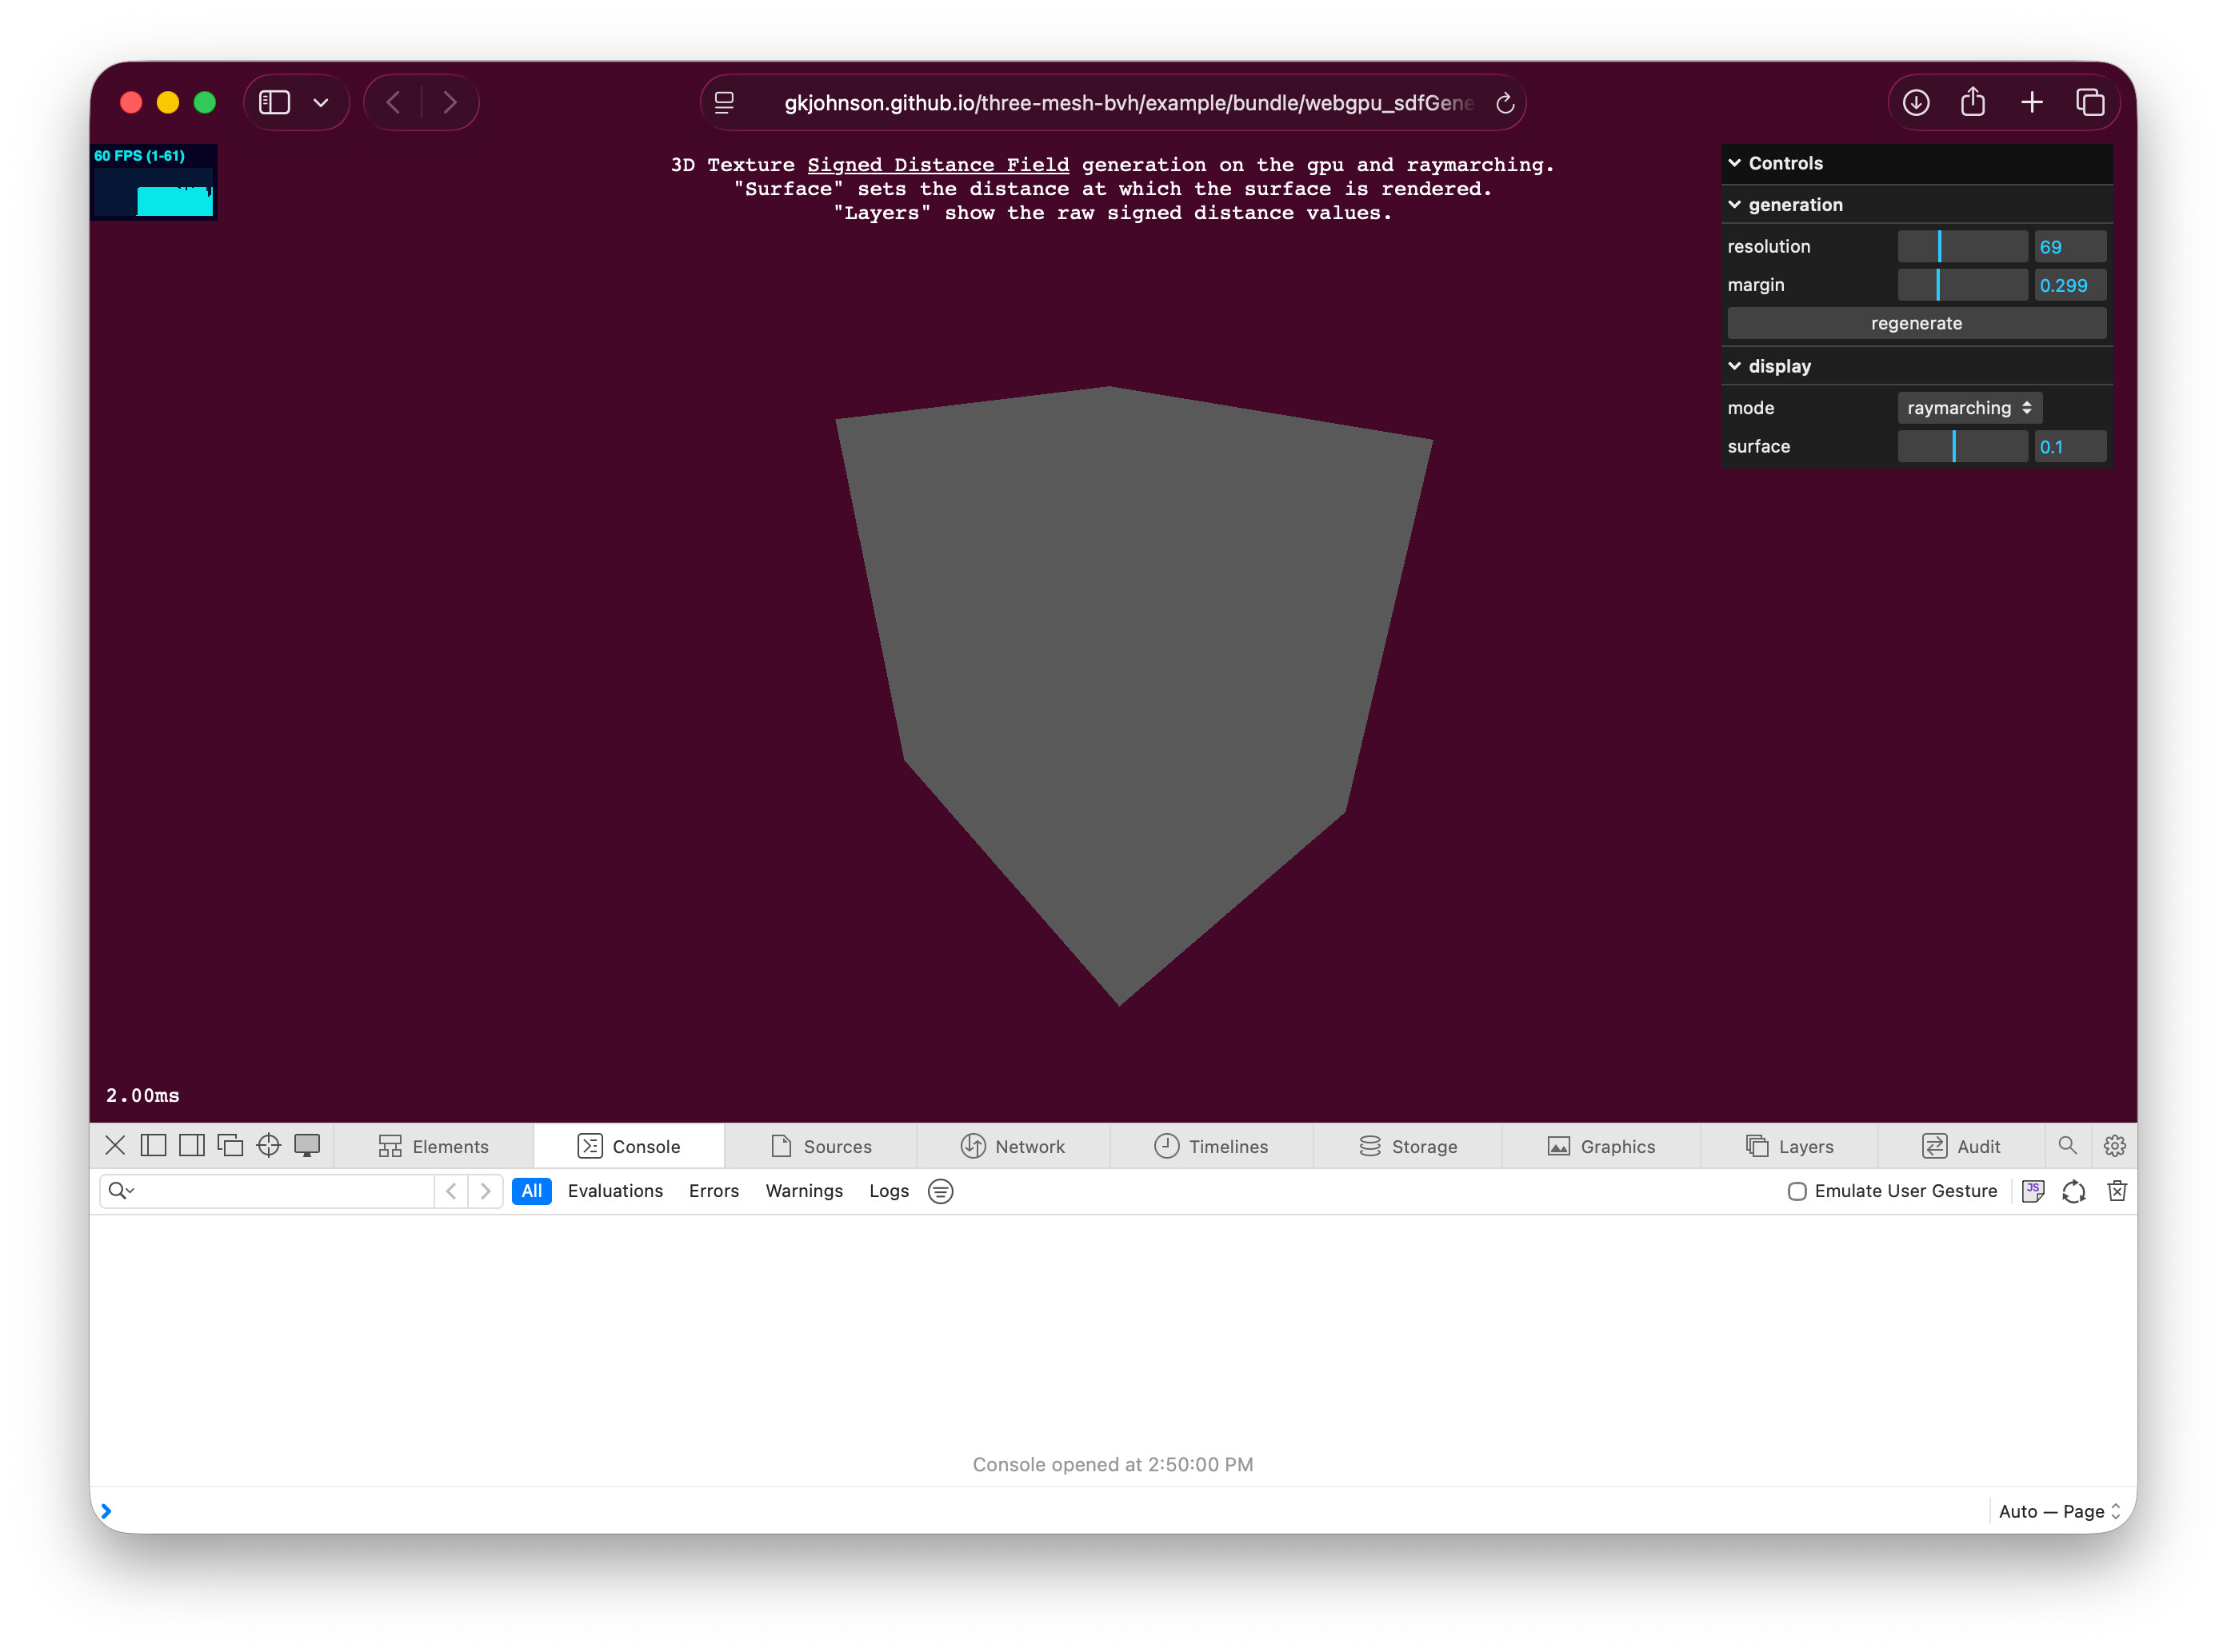Screen dimensions: 2227x1652
Task: Toggle the Errors console filter
Action: click(714, 1191)
